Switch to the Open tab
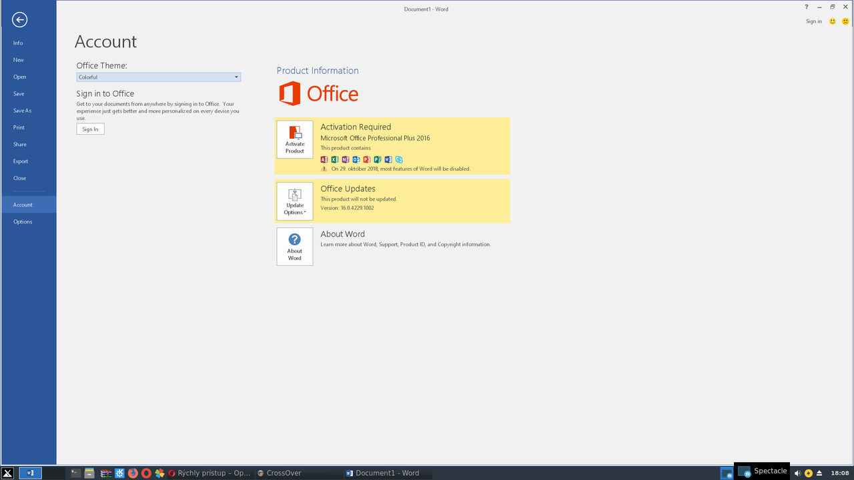The width and height of the screenshot is (854, 480). 28,77
